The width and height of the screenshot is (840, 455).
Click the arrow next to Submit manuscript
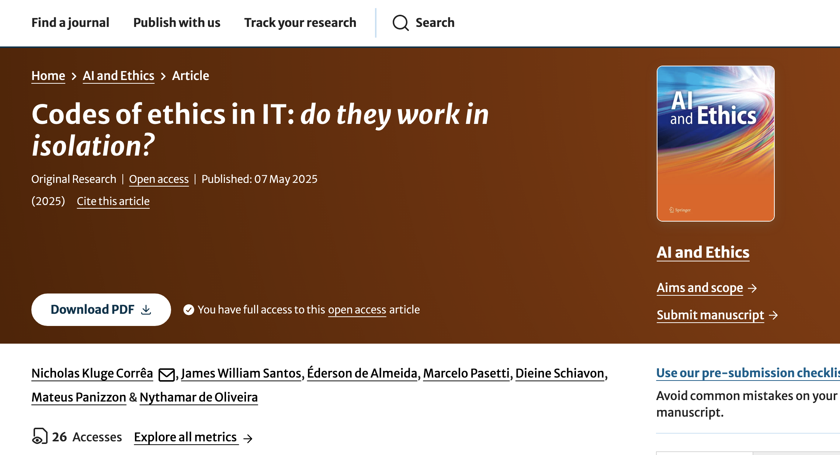[x=773, y=316]
